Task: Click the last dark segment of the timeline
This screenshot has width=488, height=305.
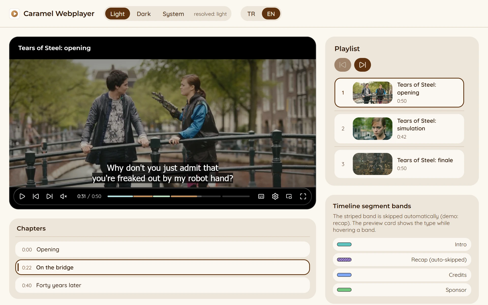Action: click(x=236, y=196)
